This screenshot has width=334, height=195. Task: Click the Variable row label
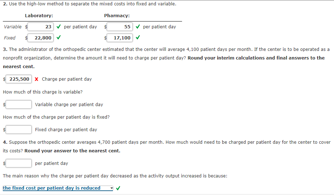click(x=13, y=27)
